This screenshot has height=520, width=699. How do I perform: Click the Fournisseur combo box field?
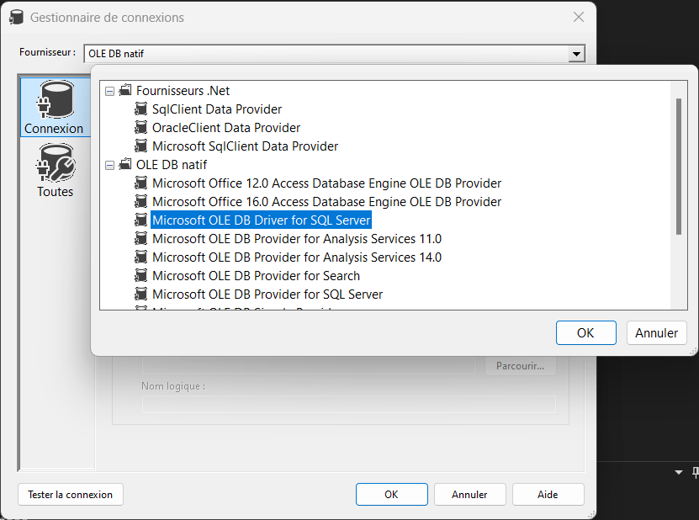click(x=334, y=54)
